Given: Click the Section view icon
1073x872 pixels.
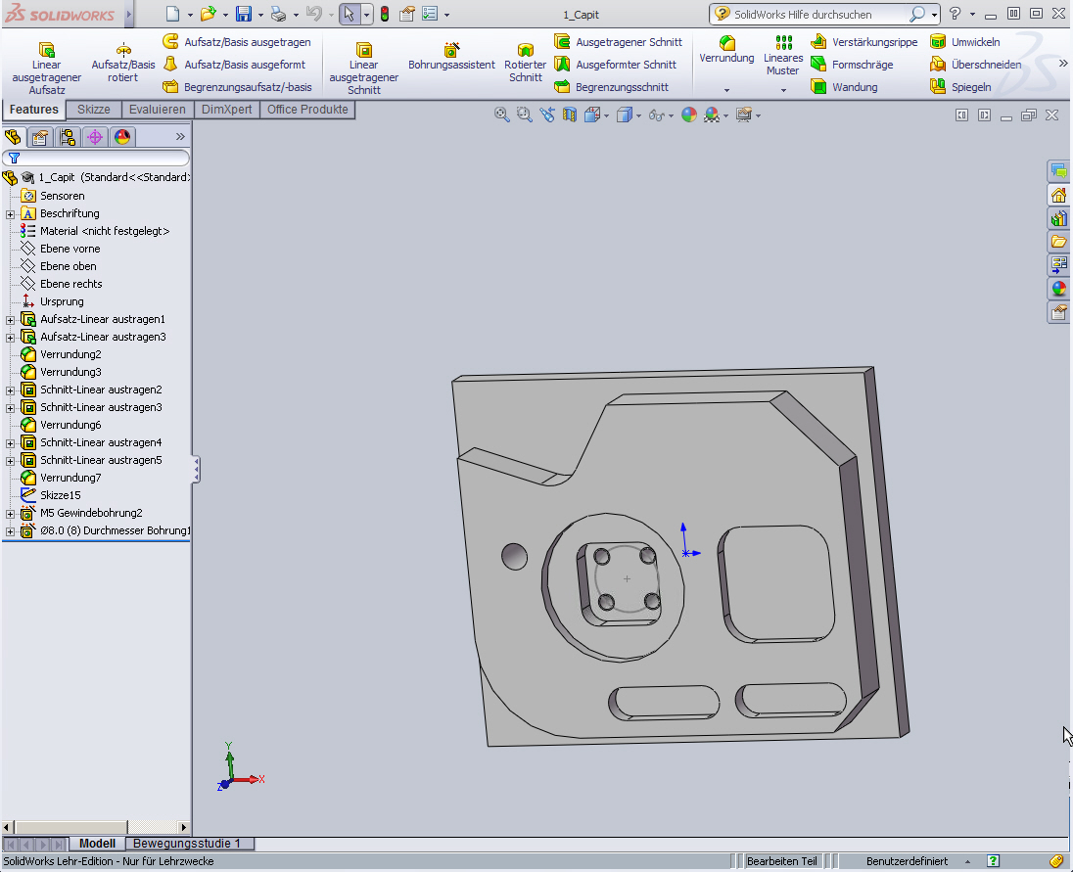Looking at the screenshot, I should pyautogui.click(x=570, y=115).
